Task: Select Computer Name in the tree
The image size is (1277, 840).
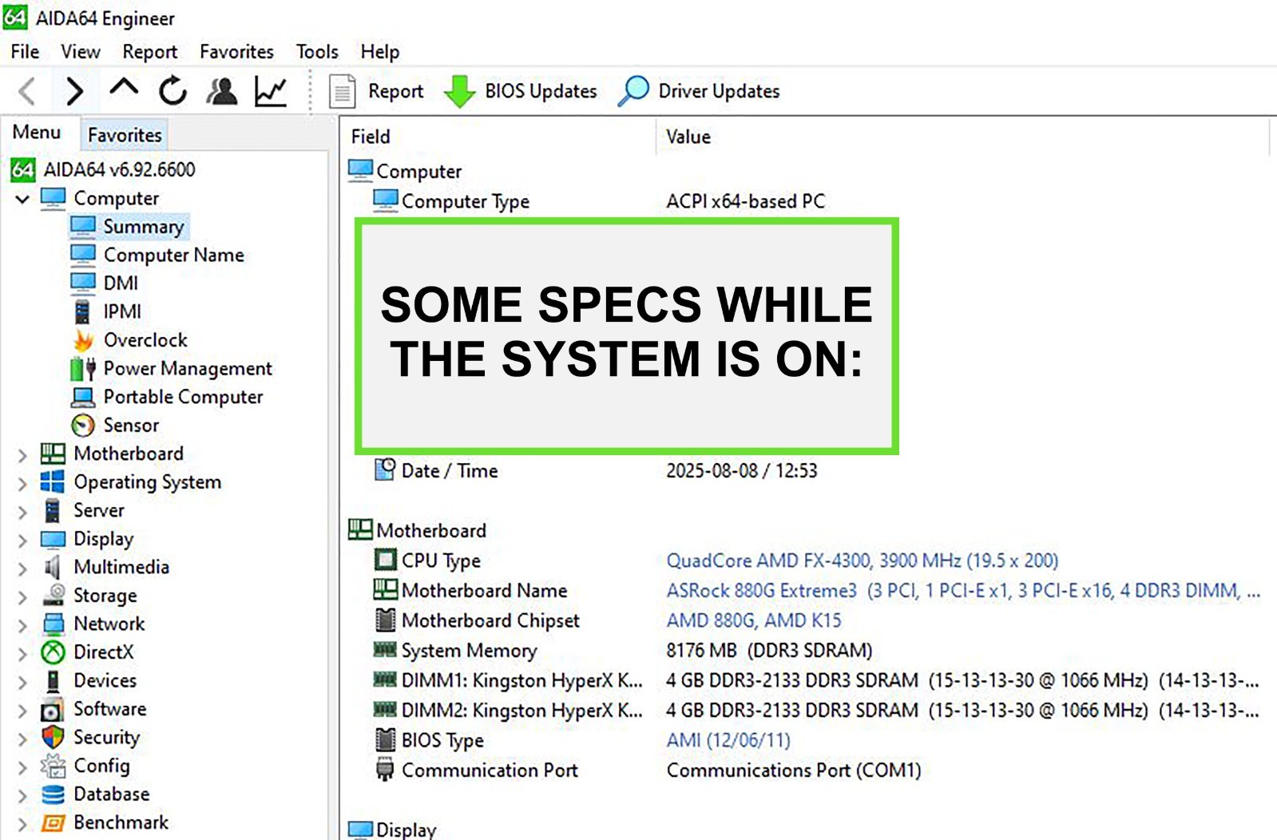Action: click(x=174, y=256)
